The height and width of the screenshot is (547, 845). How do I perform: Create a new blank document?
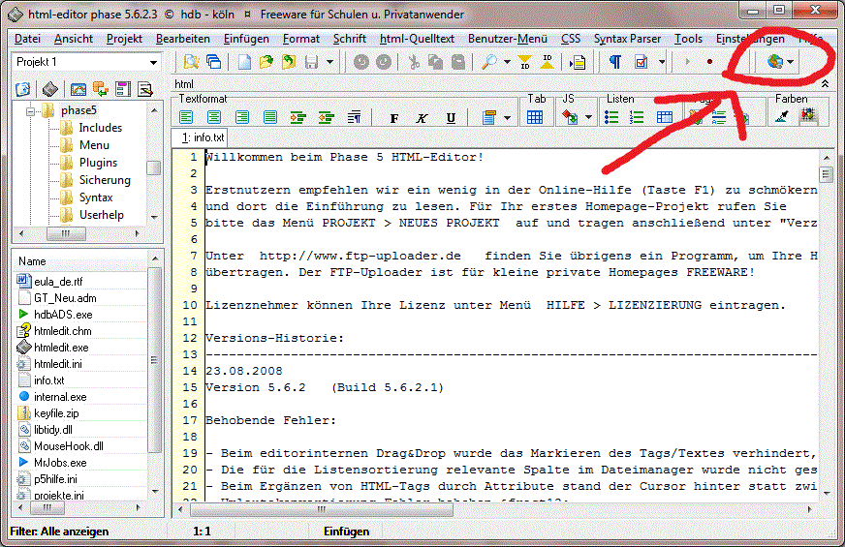244,62
